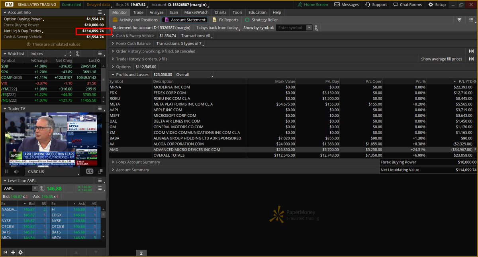
Task: Toggle Trade History section width icon
Action: tap(471, 59)
